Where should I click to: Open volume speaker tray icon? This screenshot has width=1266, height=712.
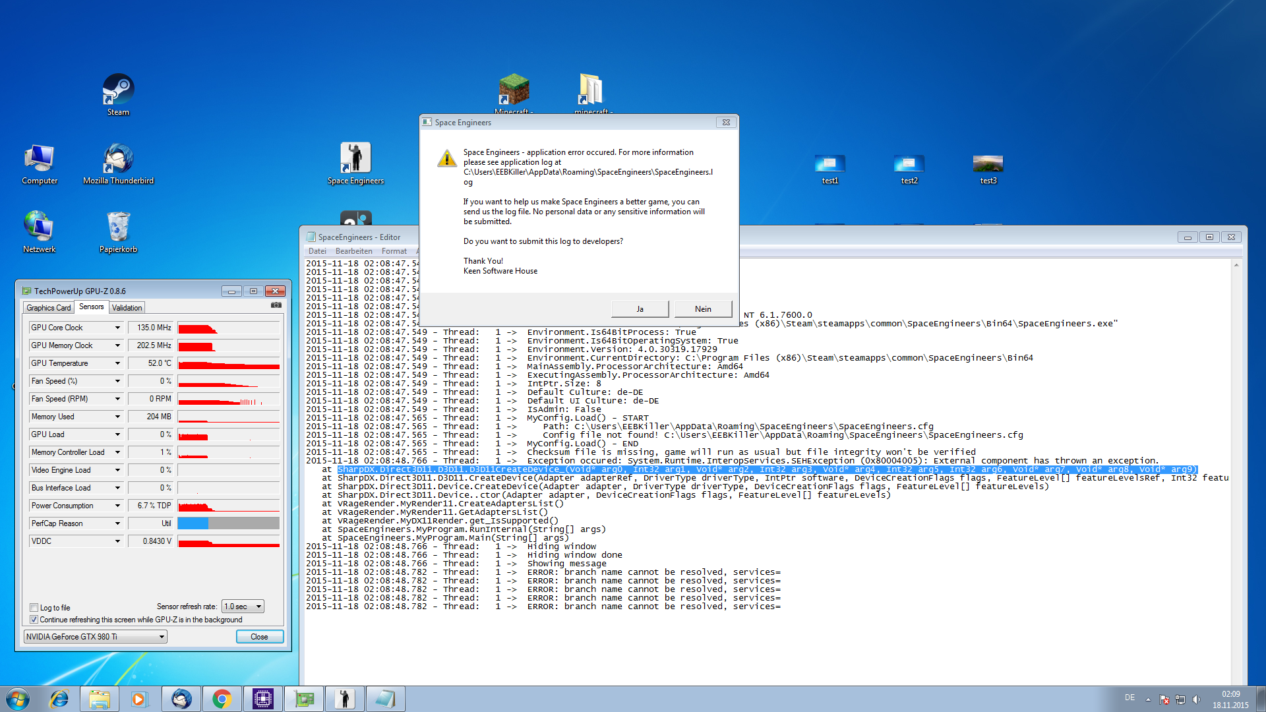click(1197, 699)
